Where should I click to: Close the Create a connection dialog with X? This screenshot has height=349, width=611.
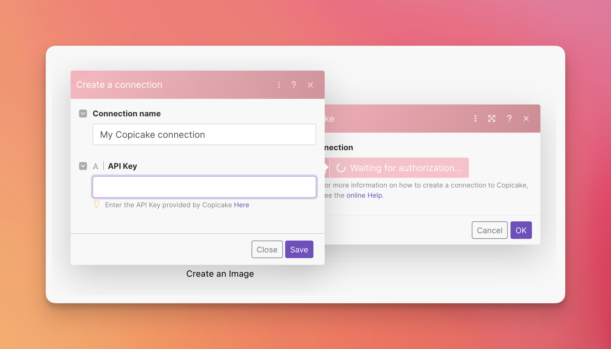(x=310, y=85)
